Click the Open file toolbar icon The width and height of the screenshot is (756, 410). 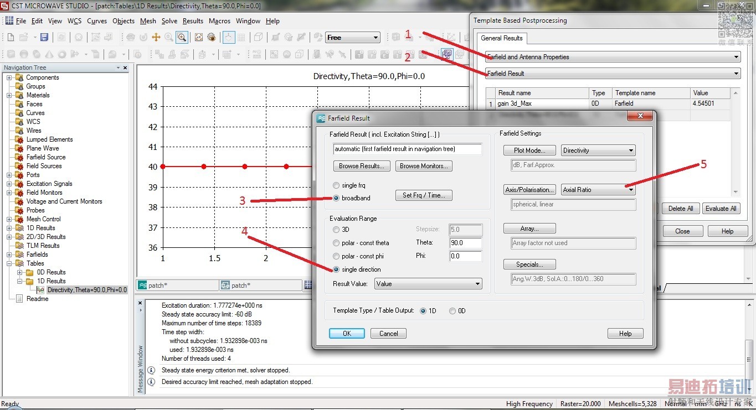click(x=24, y=37)
